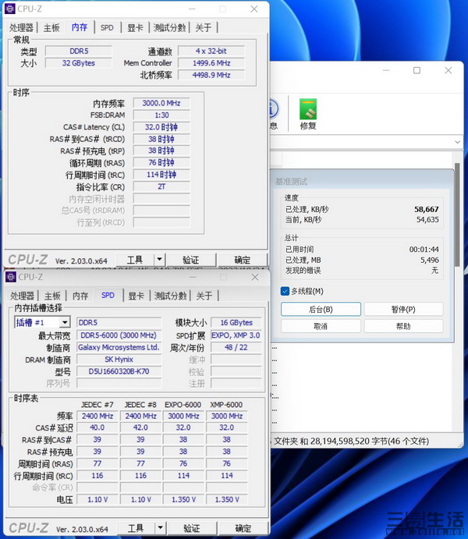Click 工具 button in top CPU-Z window
The width and height of the screenshot is (468, 539).
[x=135, y=260]
